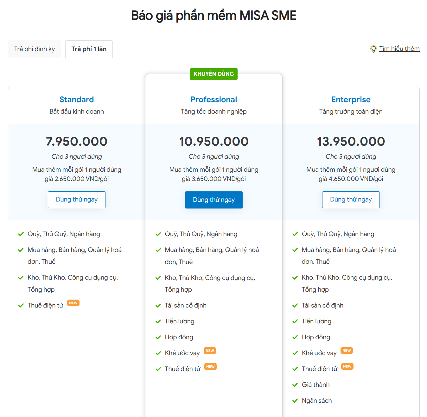This screenshot has width=427, height=417.
Task: Click the NEW badge next to Thuế điện tử Standard
Action: (73, 303)
